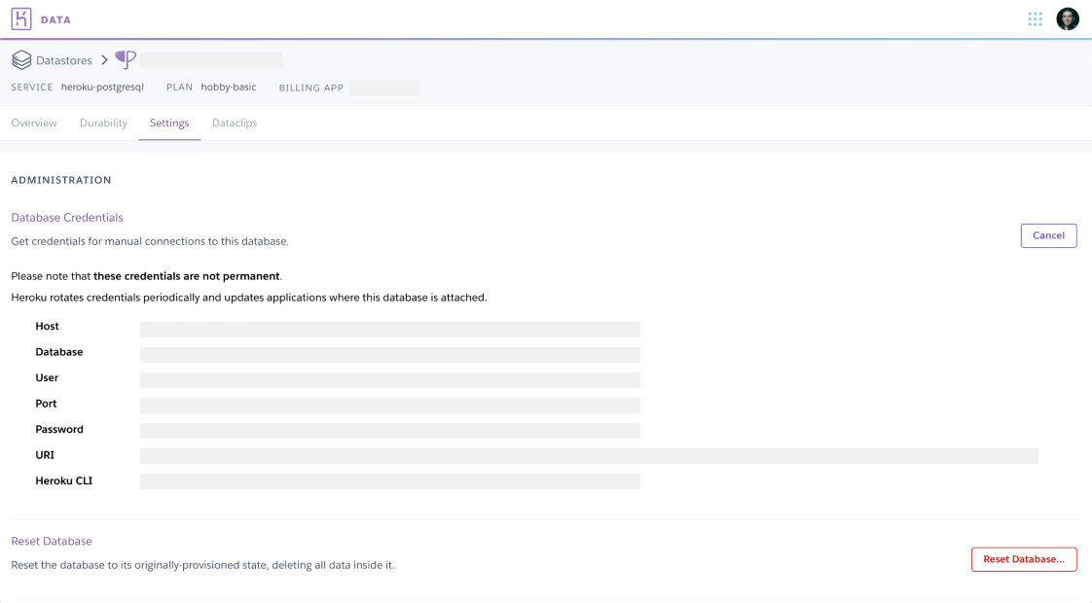Click the Datastores stack icon in breadcrumb
This screenshot has width=1092, height=603.
point(21,59)
